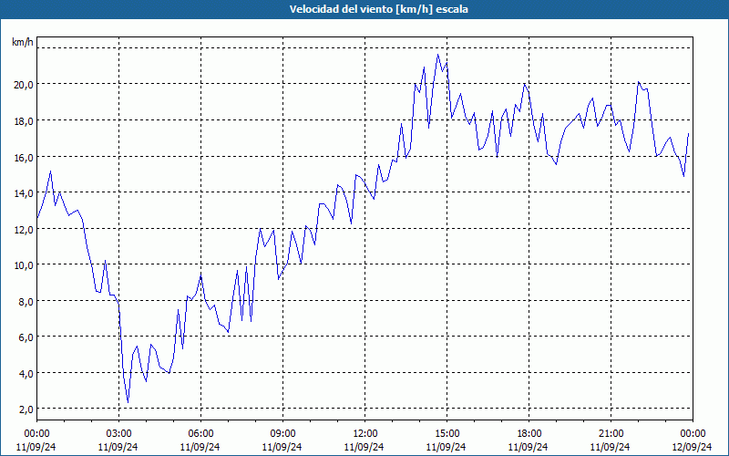Select the '20,0' y-axis value
This screenshot has height=456, width=729.
pos(24,85)
